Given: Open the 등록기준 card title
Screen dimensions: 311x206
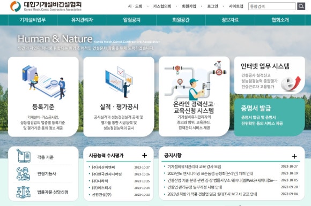Looking at the screenshot, I should [43, 107].
